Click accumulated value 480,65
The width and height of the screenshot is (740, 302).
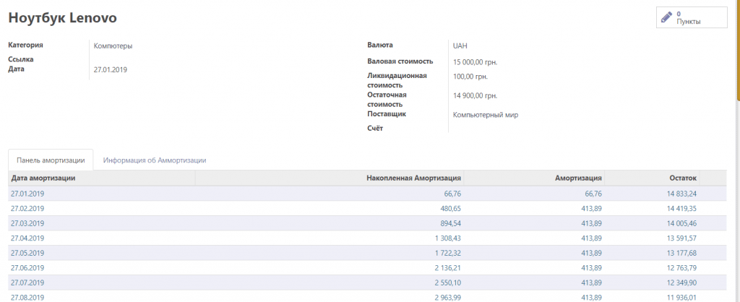(x=451, y=209)
